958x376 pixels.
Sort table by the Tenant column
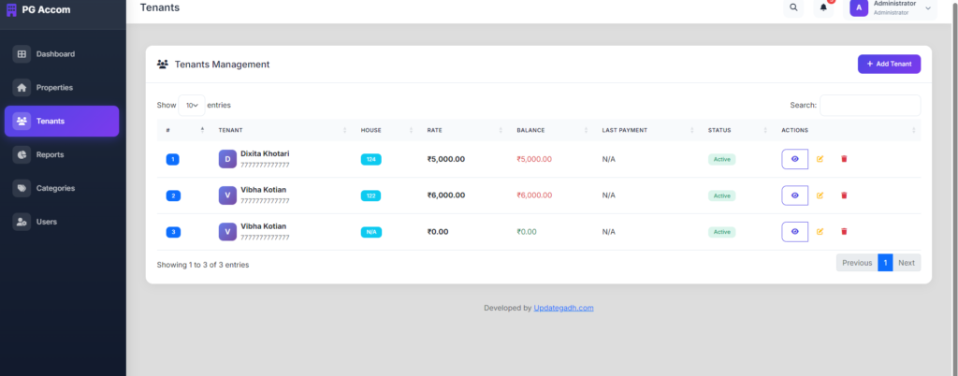[x=283, y=130]
